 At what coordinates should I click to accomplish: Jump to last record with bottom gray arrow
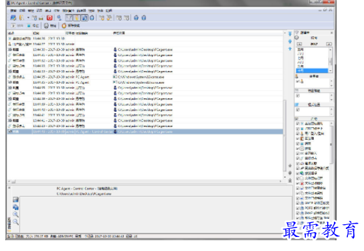[290, 180]
